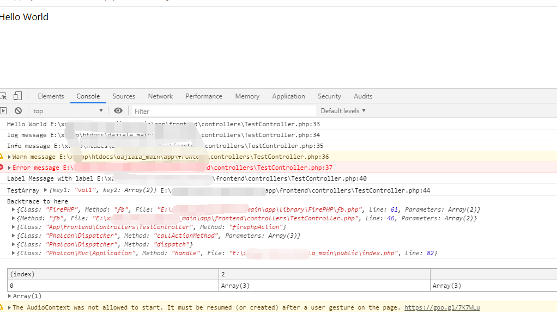Open the goo.gl/7K7WLu link
Viewport: 557px width, 315px height.
pyautogui.click(x=441, y=307)
